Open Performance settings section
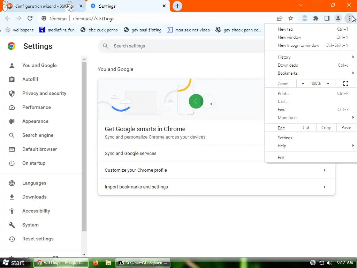The height and width of the screenshot is (268, 357). click(x=36, y=107)
